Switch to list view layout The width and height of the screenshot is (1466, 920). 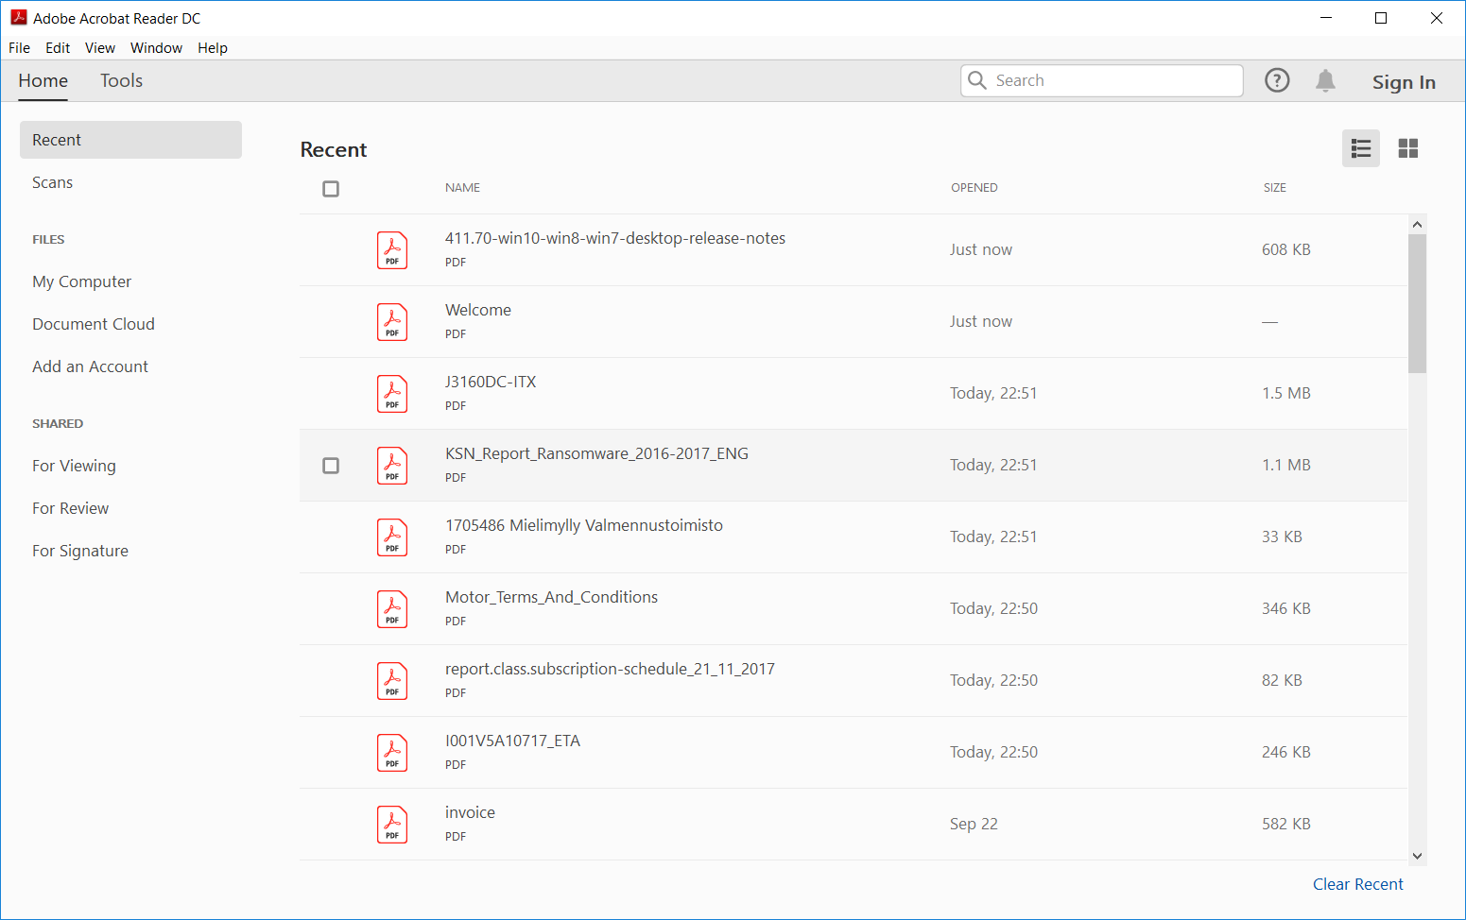(x=1361, y=148)
